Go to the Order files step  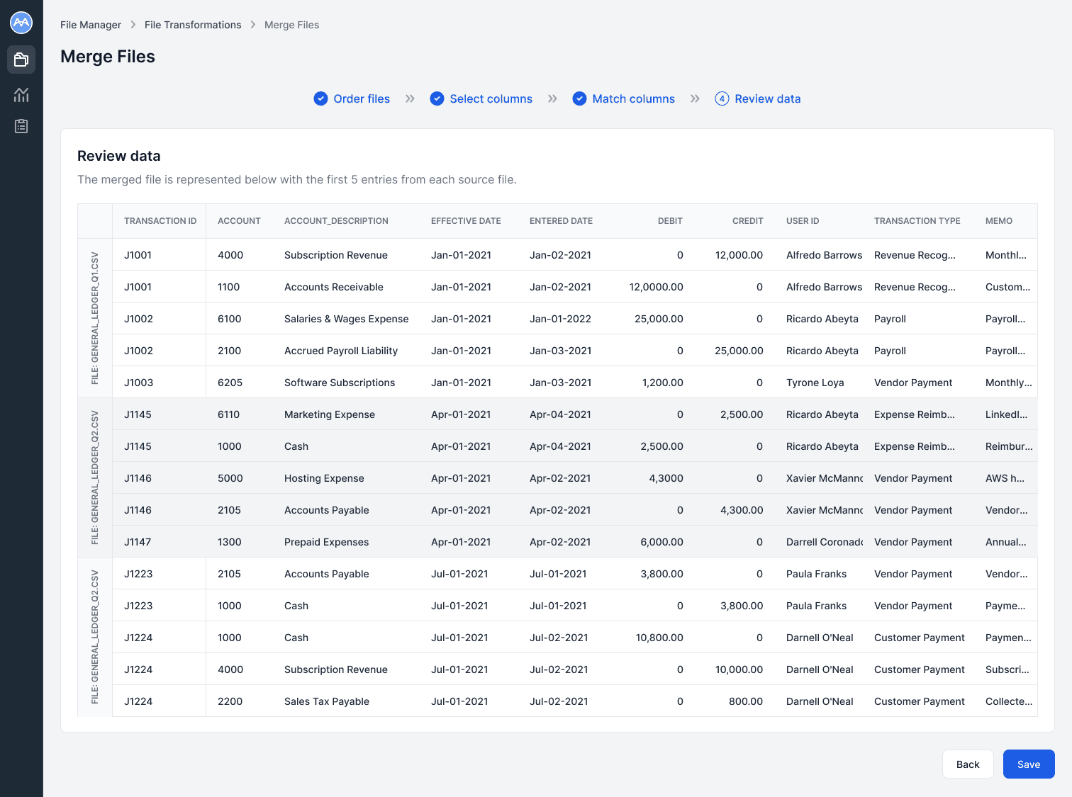point(362,98)
